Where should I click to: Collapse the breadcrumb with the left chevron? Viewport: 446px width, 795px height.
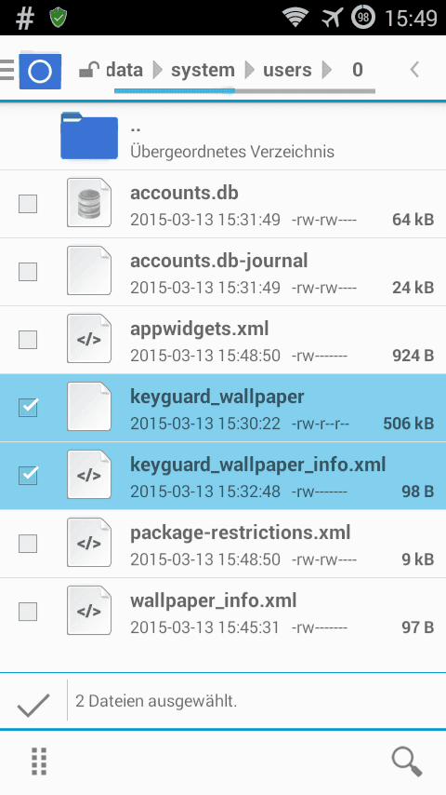point(414,70)
